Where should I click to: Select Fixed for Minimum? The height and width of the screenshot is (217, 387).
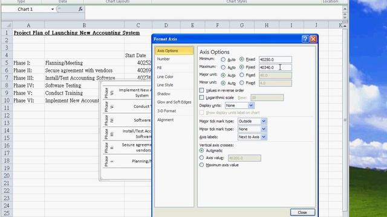pyautogui.click(x=242, y=59)
